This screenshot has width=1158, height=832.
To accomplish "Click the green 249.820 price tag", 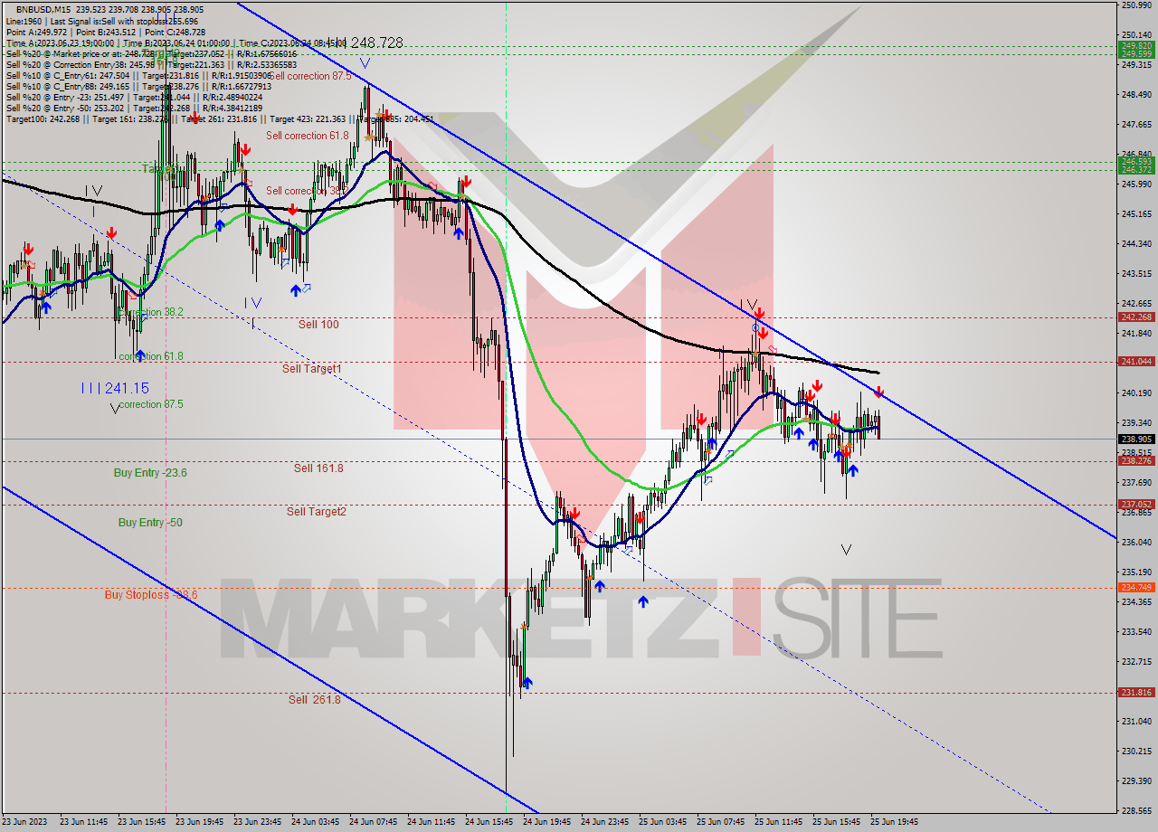I will (1136, 45).
